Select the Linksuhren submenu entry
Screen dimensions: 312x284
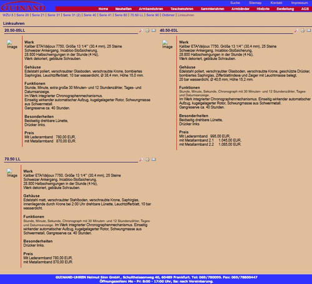click(x=186, y=15)
